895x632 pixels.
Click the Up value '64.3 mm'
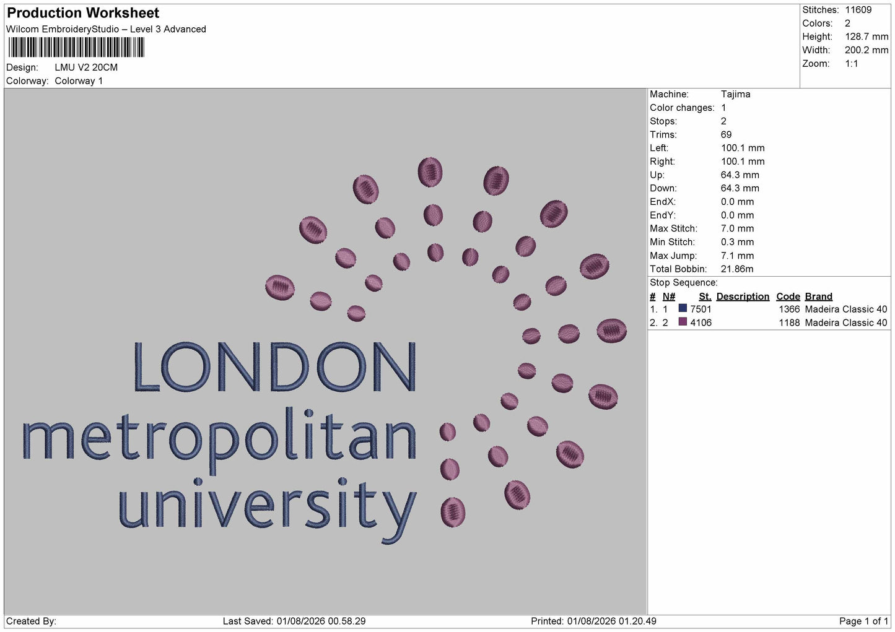(x=740, y=175)
